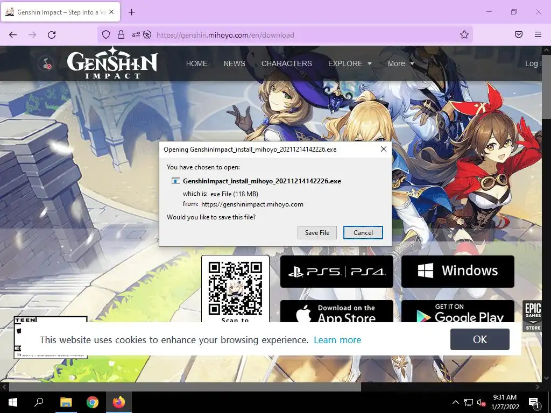Click Save File in the download dialog
The image size is (551, 413).
317,232
